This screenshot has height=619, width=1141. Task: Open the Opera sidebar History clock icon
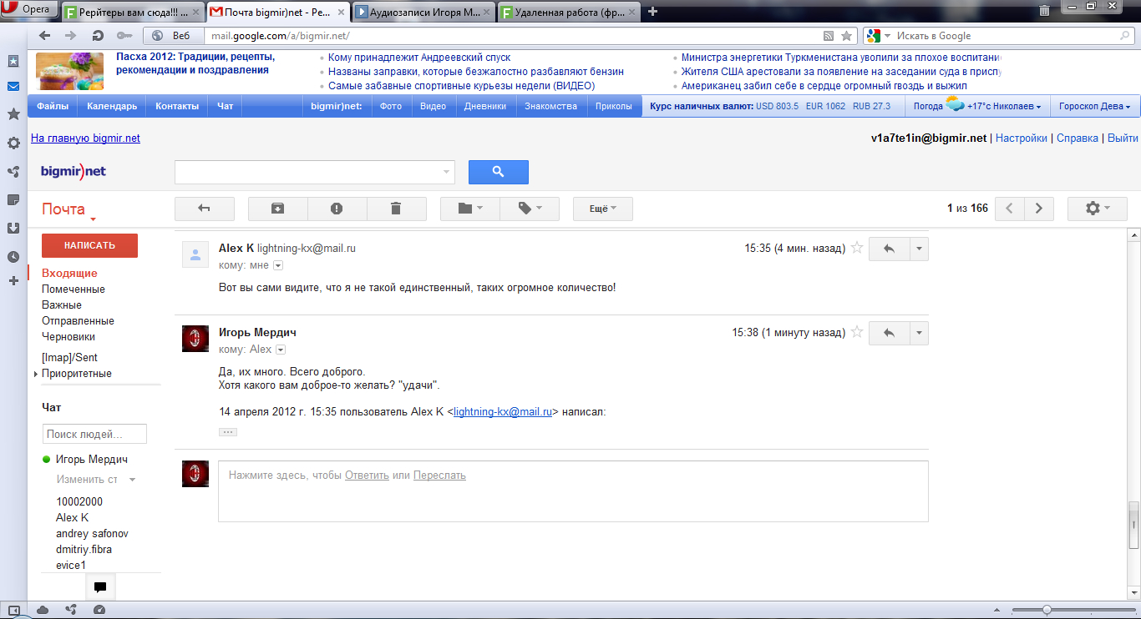click(x=13, y=257)
